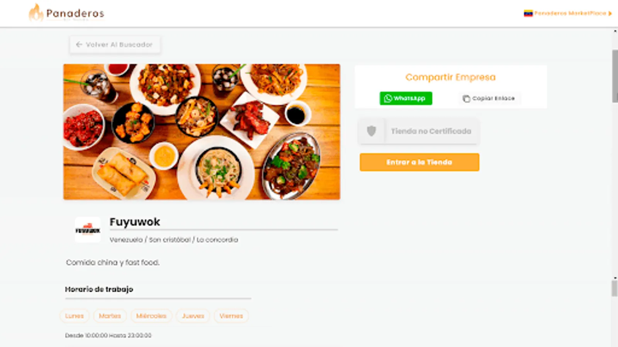Image resolution: width=618 pixels, height=347 pixels.
Task: Click the back arrow icon
Action: 79,45
